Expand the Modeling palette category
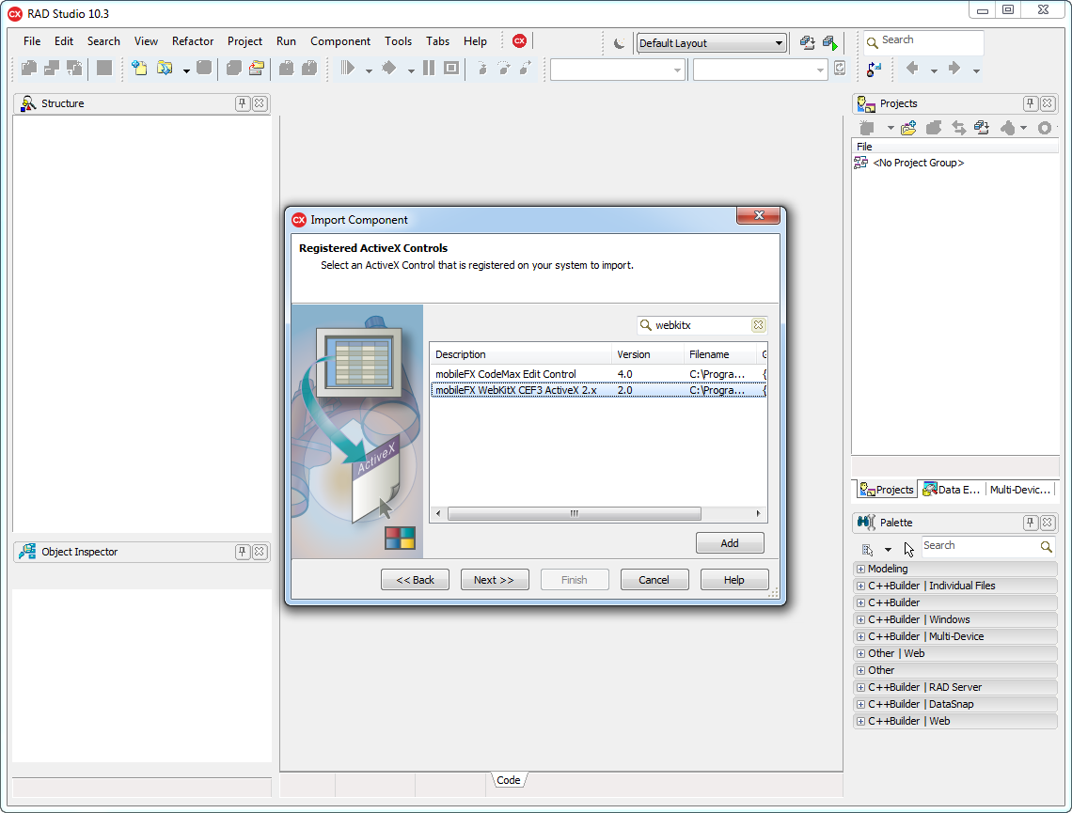 860,569
